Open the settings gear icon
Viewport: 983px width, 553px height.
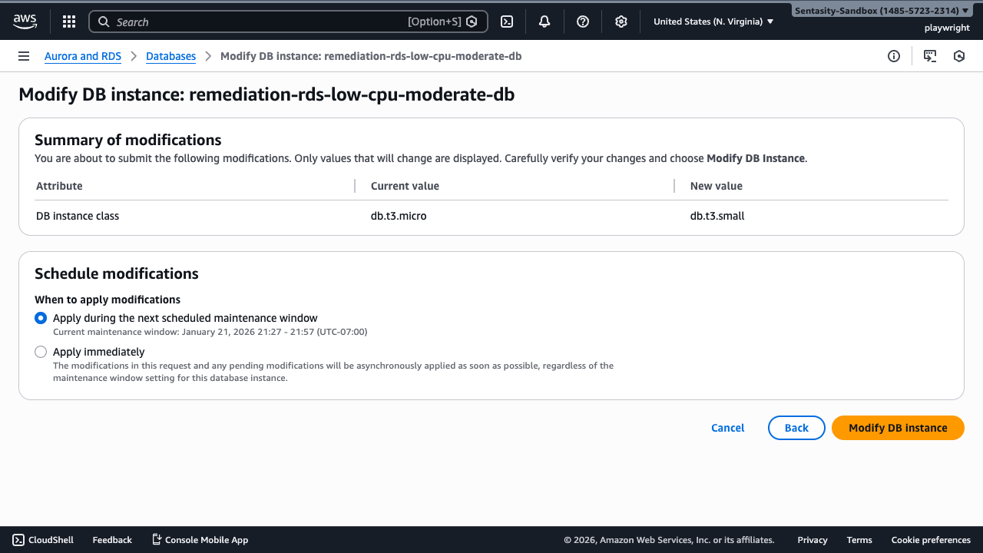(x=621, y=21)
